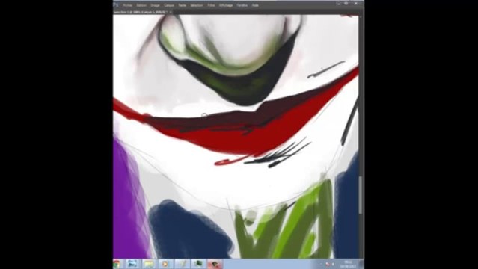Open the yellow folder Explorer taskbar icon
Viewport: 478px width, 269px height.
coord(148,264)
